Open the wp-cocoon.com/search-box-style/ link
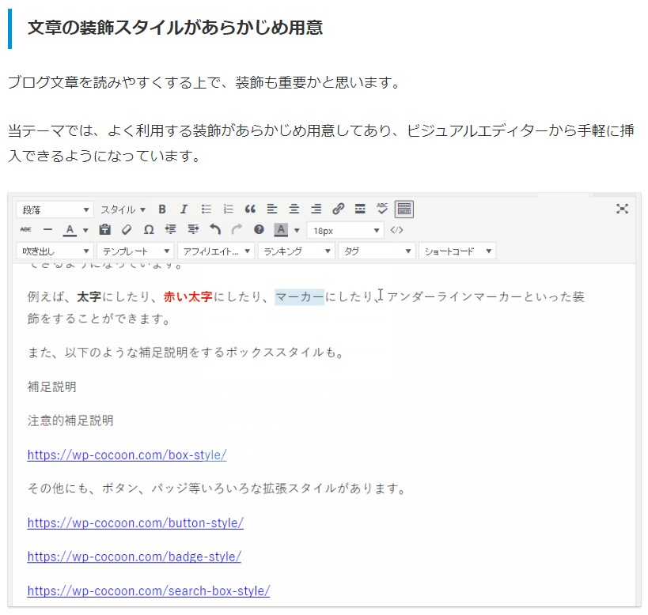This screenshot has height=615, width=648. point(149,590)
